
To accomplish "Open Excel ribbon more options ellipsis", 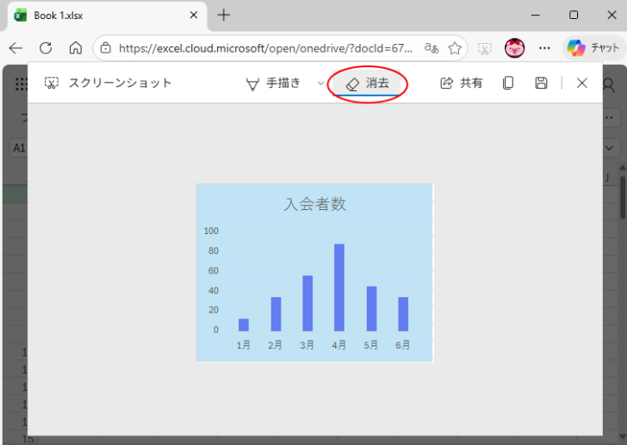I will point(610,118).
